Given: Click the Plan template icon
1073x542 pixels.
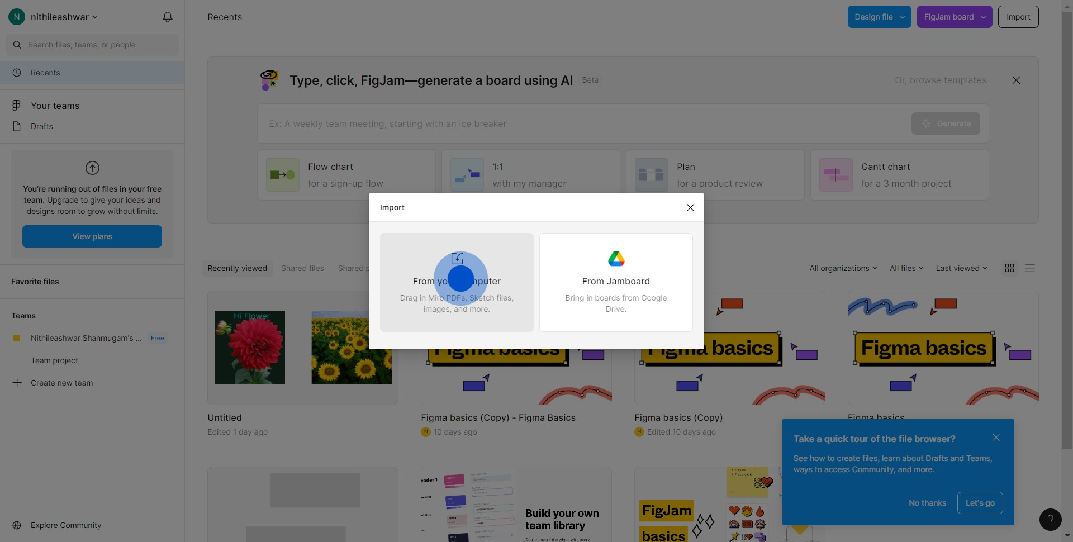Looking at the screenshot, I should click(x=652, y=175).
